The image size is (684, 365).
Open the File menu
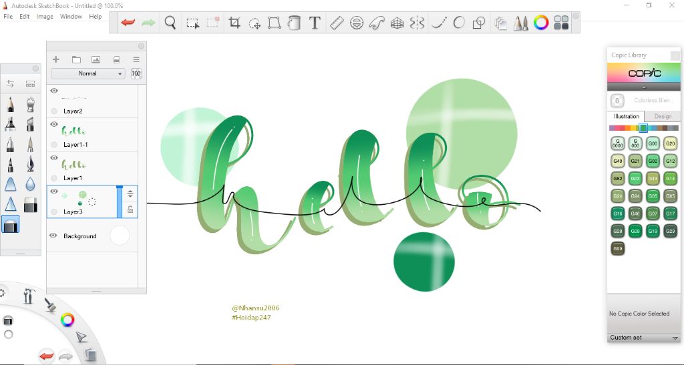(x=8, y=17)
